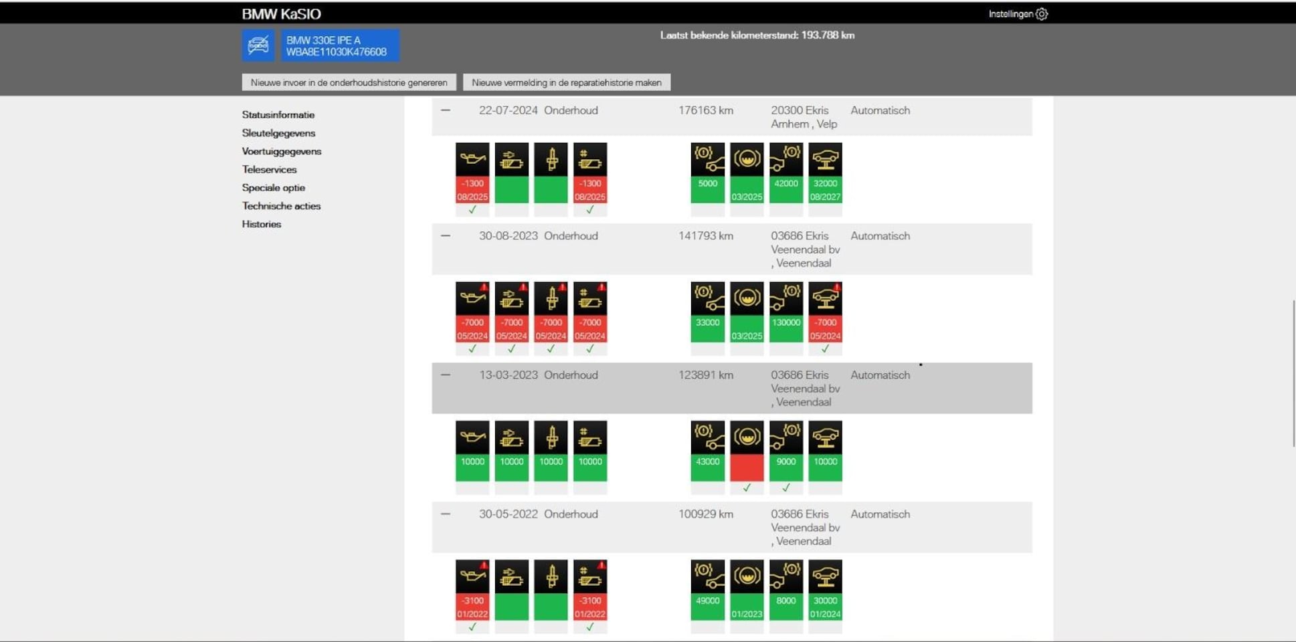This screenshot has height=642, width=1296.
Task: Click the blue vehicle icon in the header
Action: point(258,45)
